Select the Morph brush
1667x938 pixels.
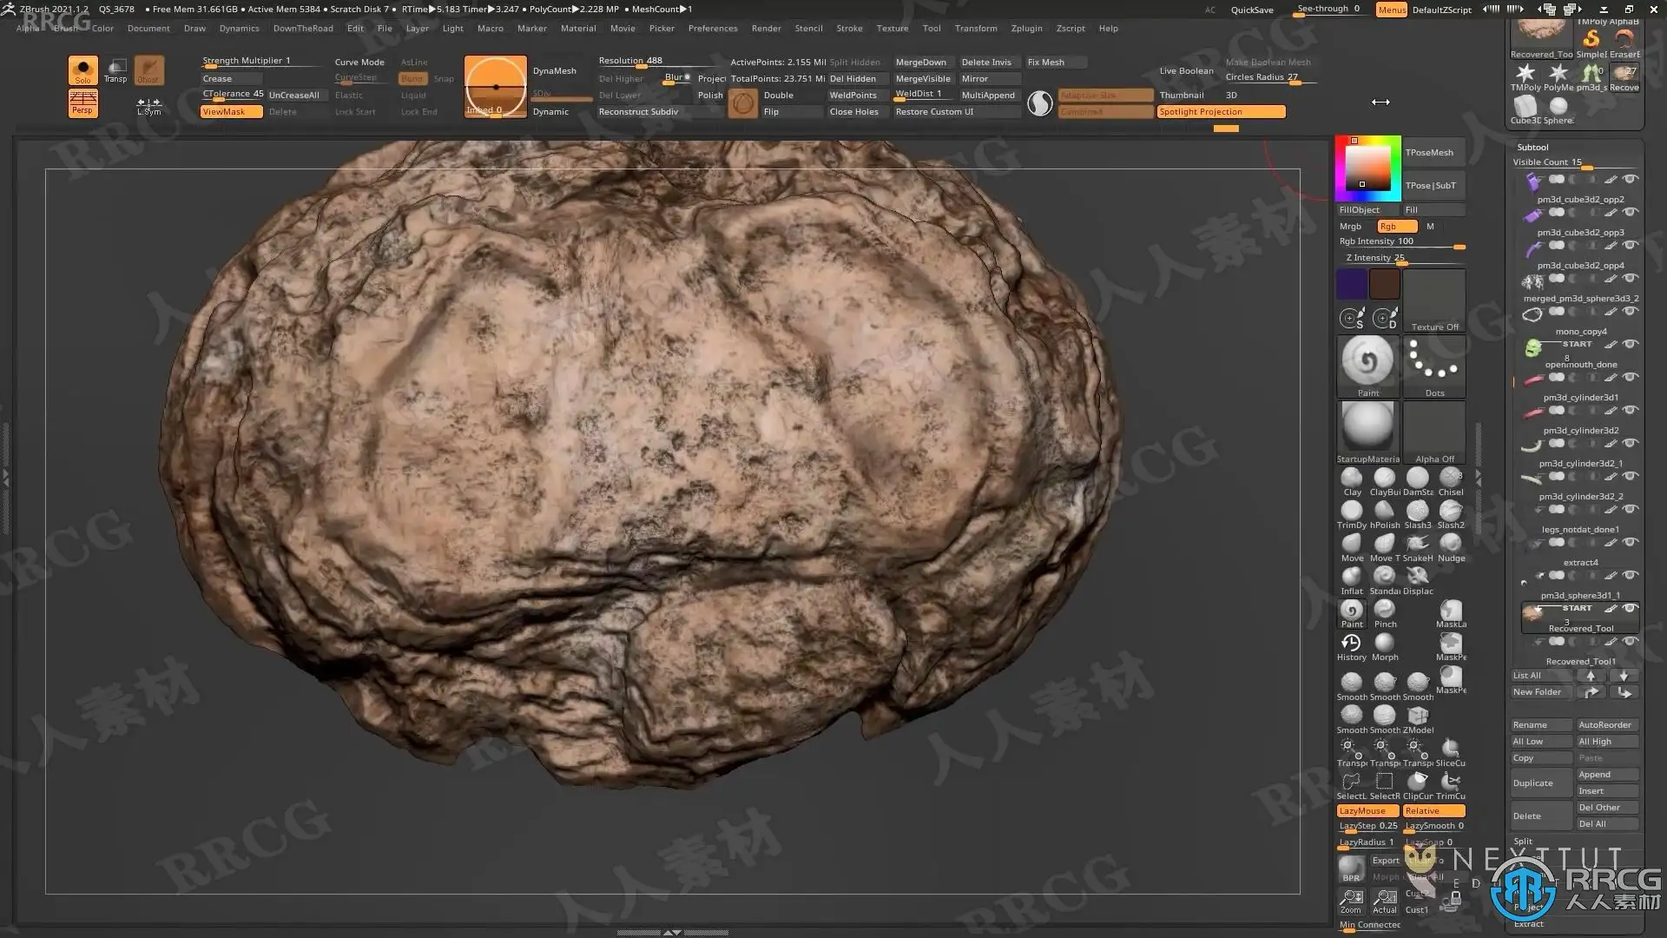(x=1385, y=646)
